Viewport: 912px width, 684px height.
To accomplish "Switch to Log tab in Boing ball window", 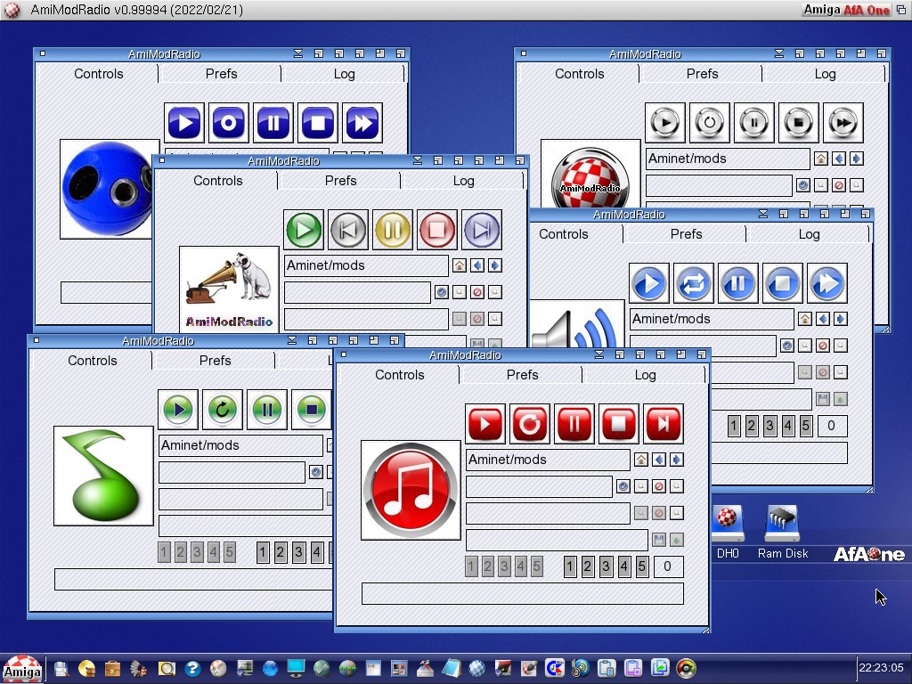I will click(825, 74).
